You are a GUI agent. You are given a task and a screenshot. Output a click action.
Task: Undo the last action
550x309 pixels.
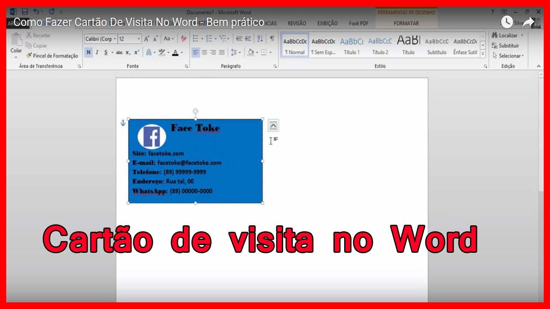(x=37, y=12)
